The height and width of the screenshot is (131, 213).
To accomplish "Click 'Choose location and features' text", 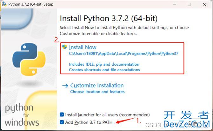I will (x=97, y=92).
